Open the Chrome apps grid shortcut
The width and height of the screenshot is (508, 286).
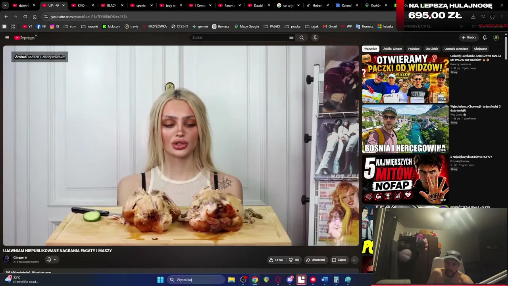pos(13,27)
